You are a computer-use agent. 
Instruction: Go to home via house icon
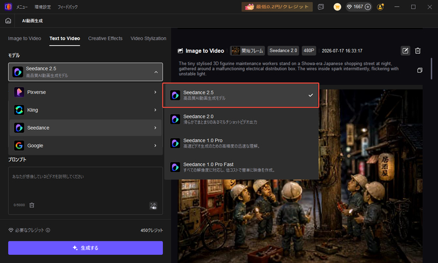(8, 20)
